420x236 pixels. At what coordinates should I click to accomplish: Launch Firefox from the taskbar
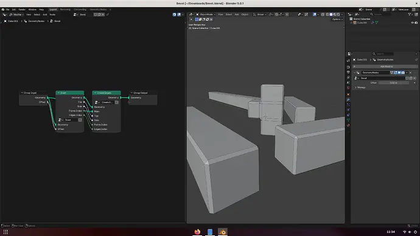click(x=197, y=232)
